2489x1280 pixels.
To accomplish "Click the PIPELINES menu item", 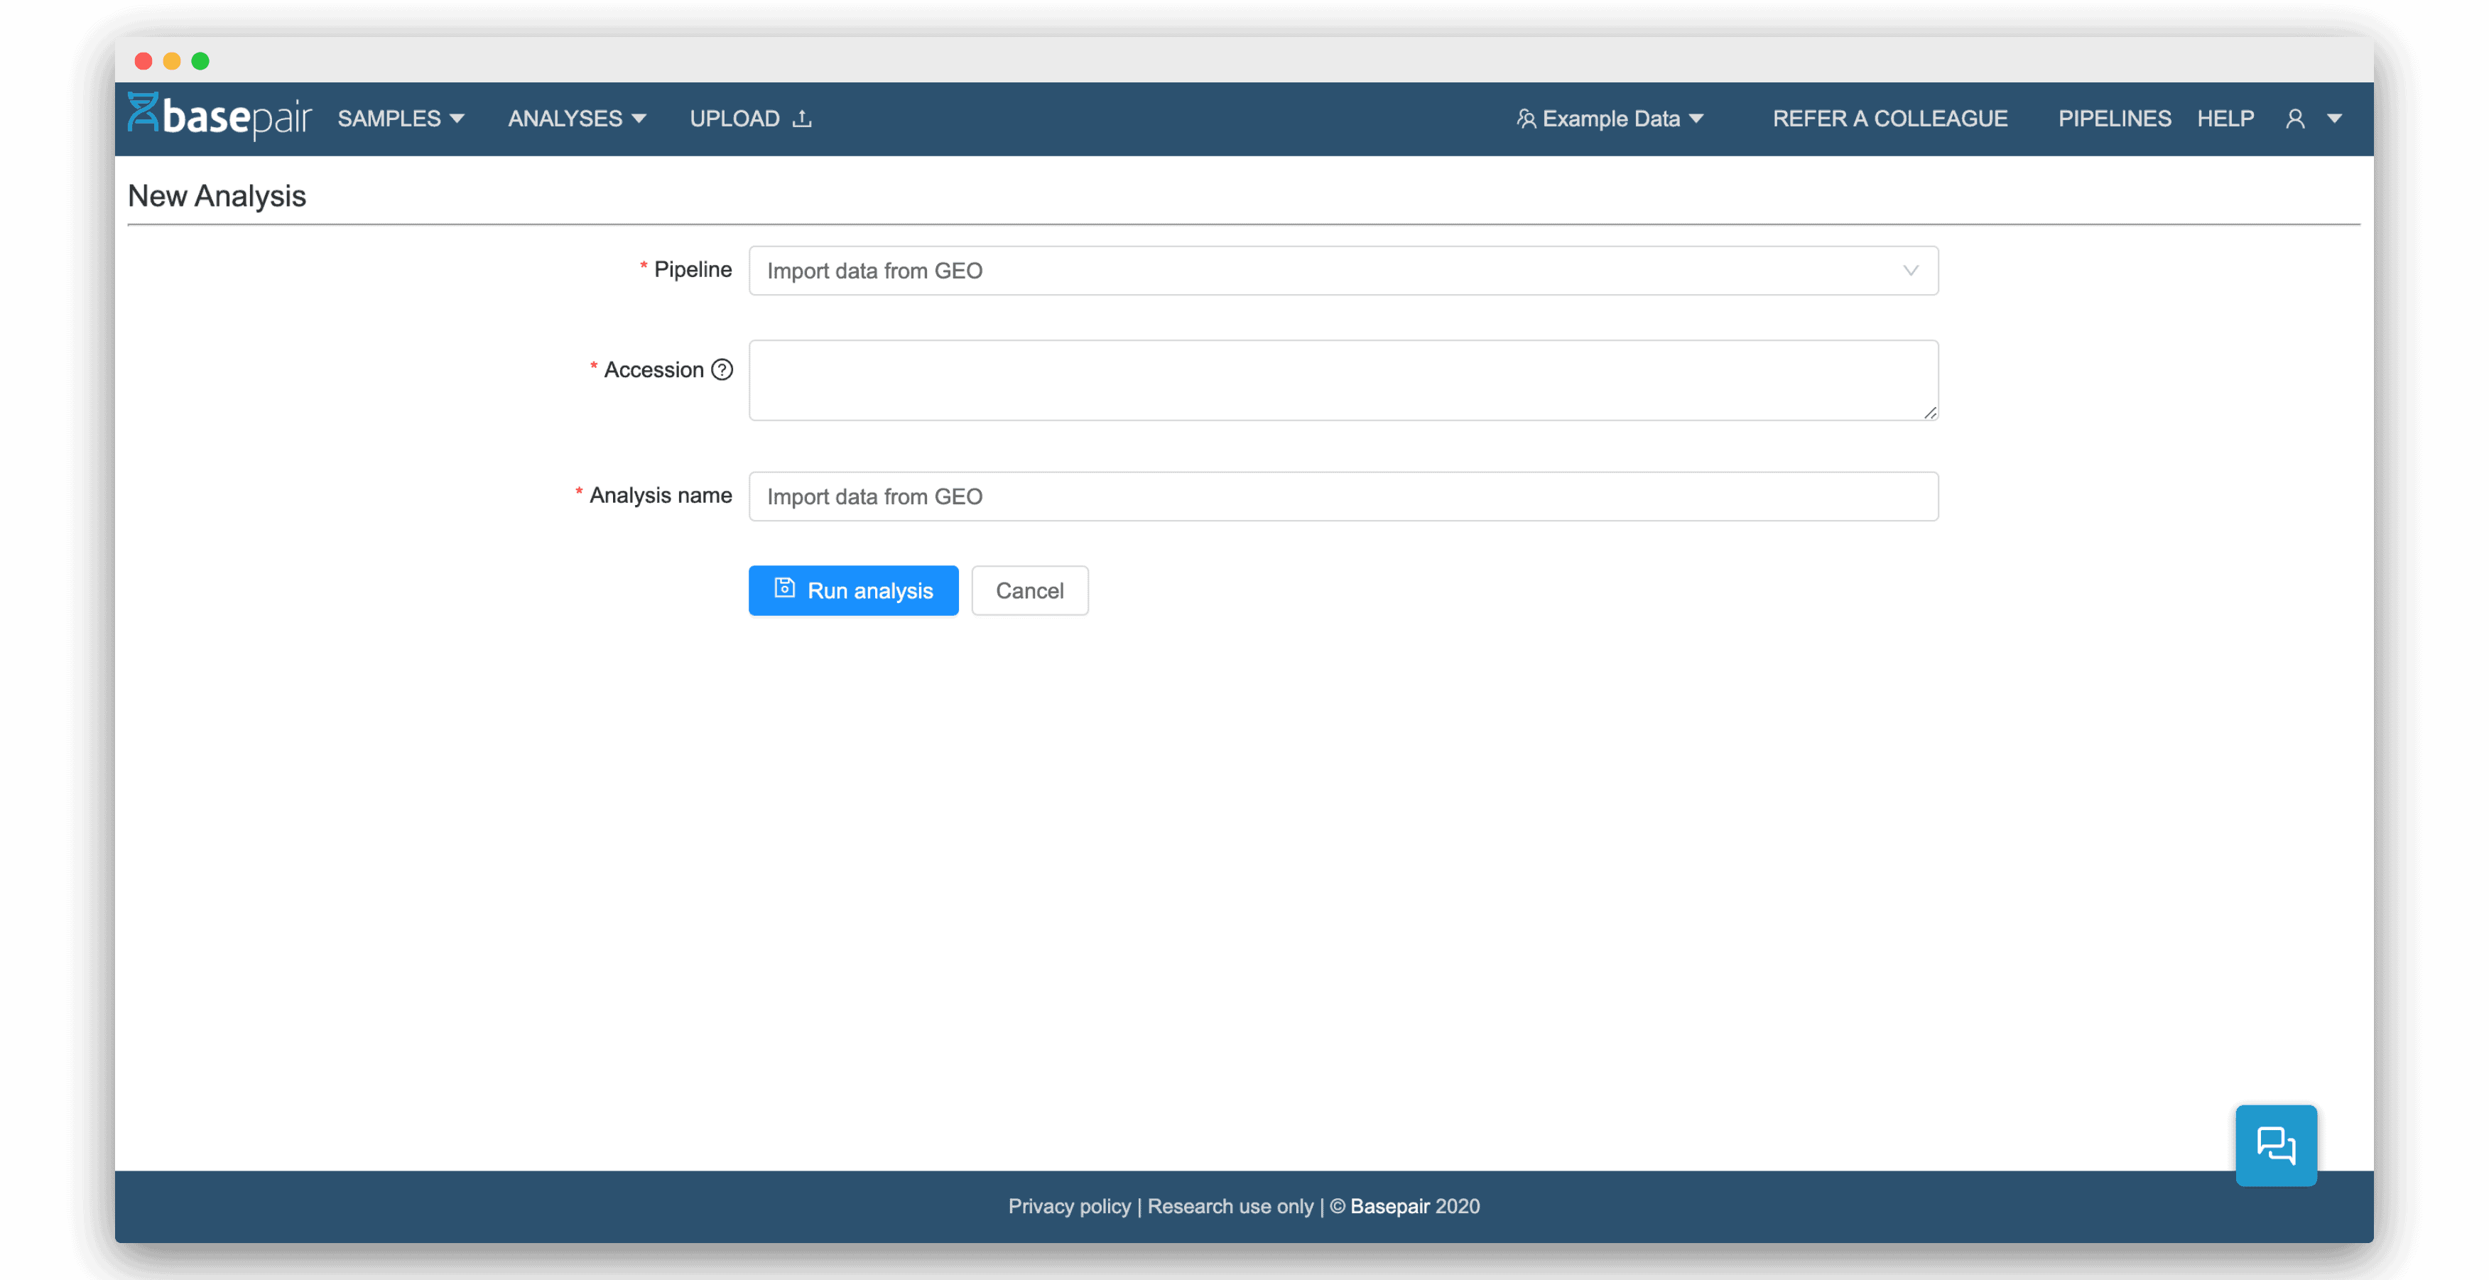I will (x=2115, y=117).
